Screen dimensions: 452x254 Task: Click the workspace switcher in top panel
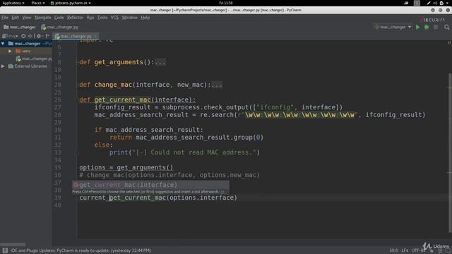point(417,3)
